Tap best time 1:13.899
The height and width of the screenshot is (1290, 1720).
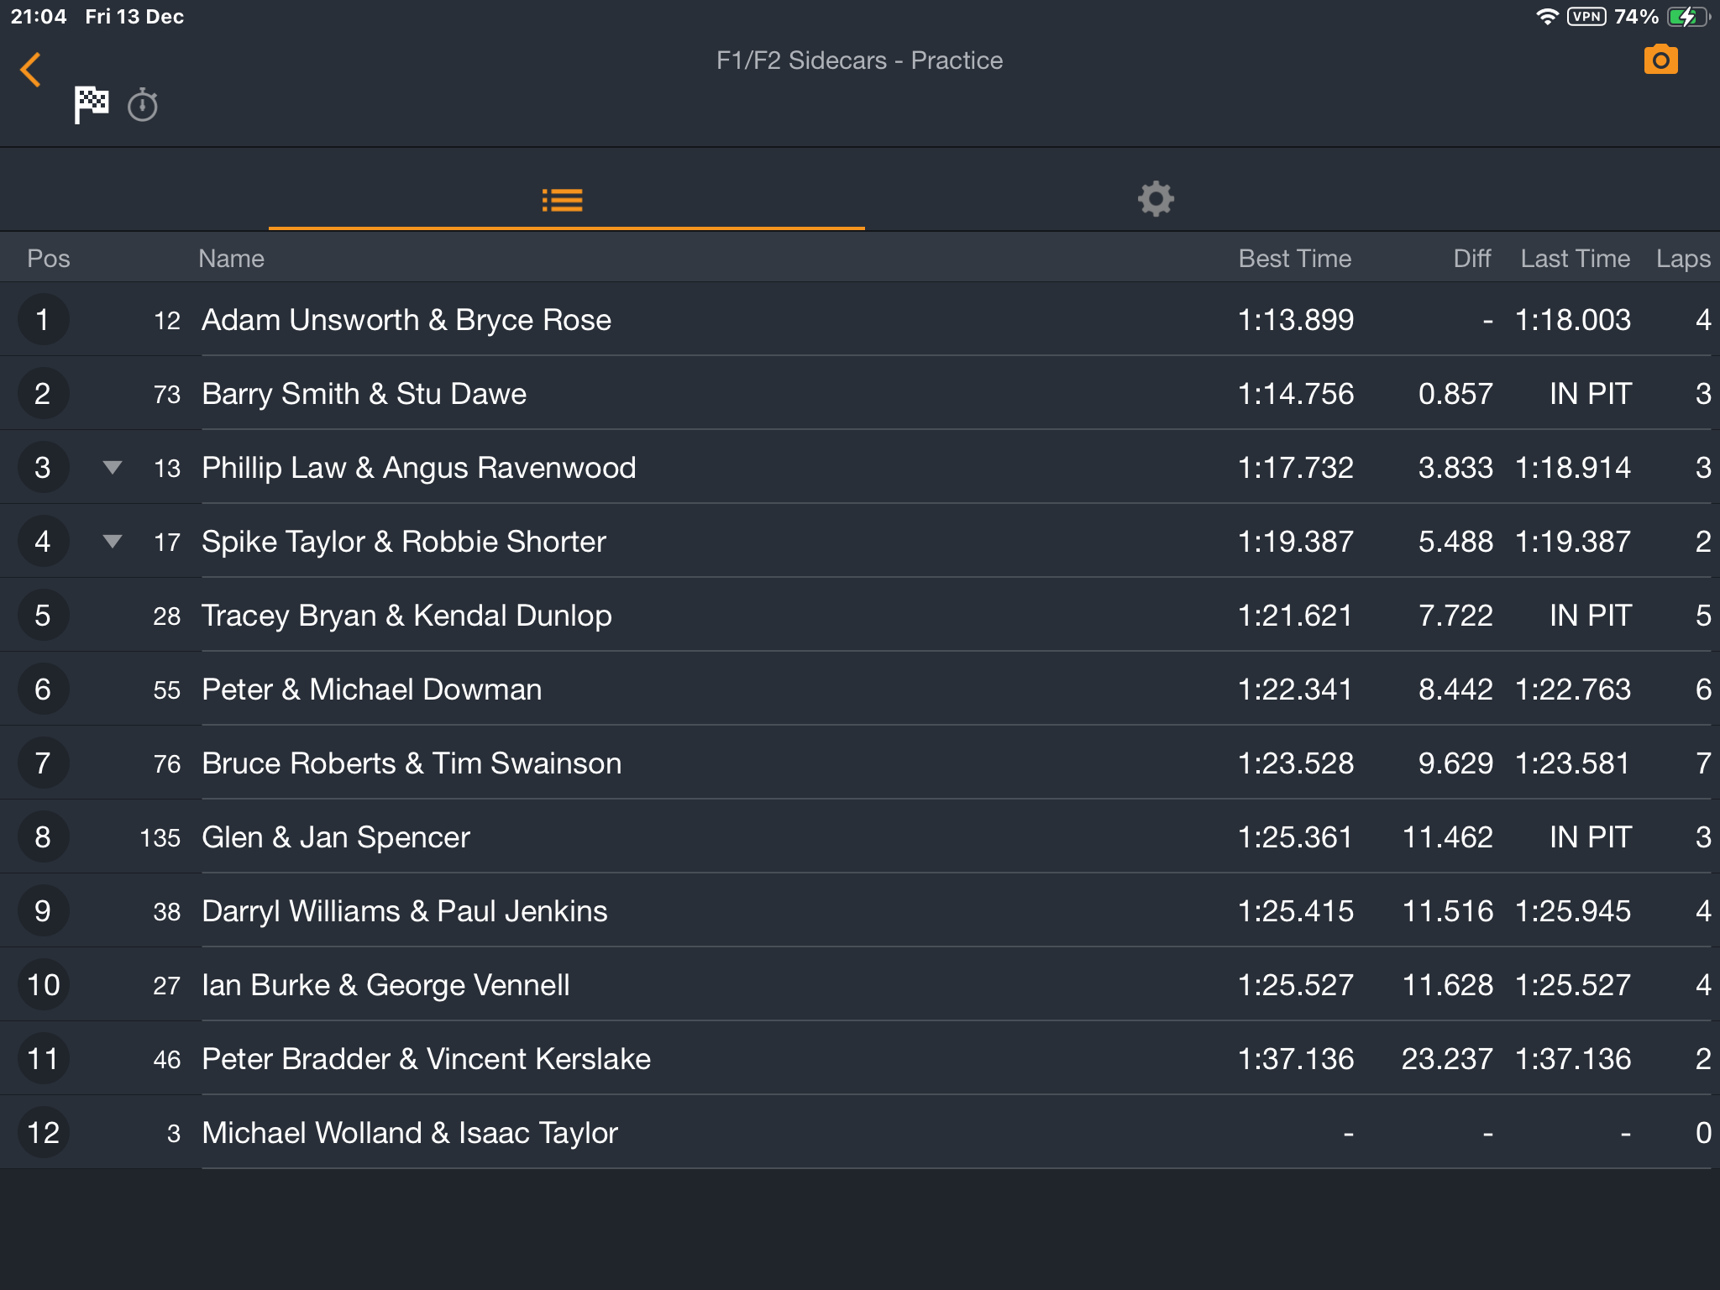click(x=1296, y=320)
